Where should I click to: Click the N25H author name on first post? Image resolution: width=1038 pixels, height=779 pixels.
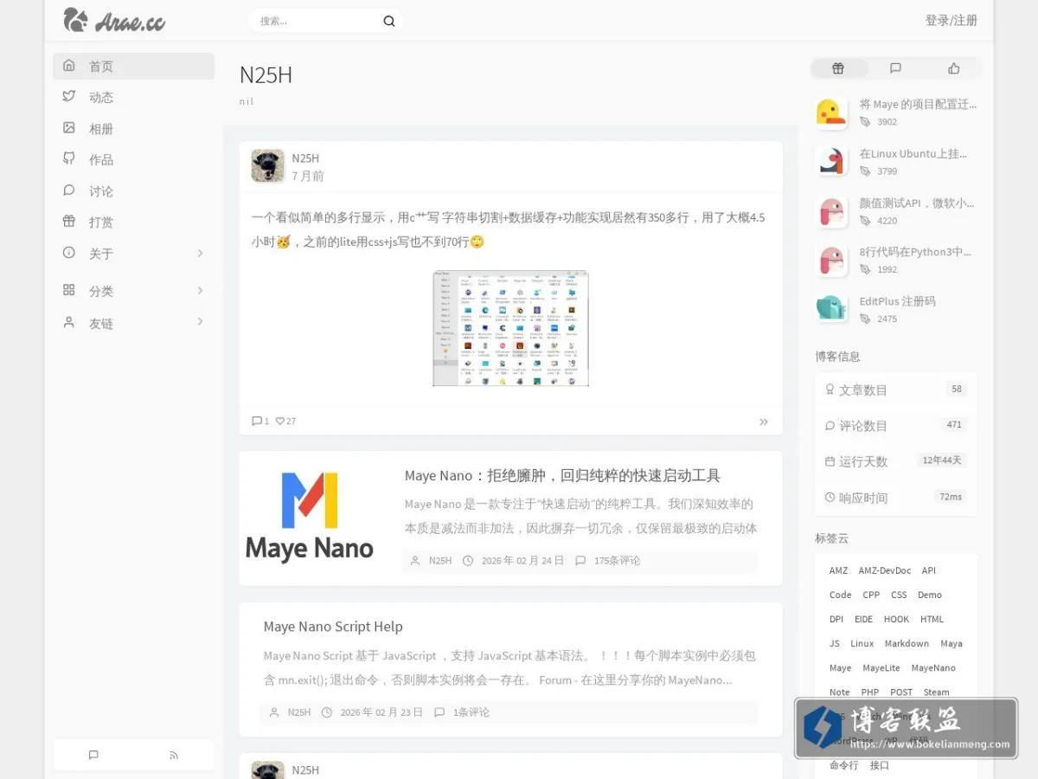point(305,158)
